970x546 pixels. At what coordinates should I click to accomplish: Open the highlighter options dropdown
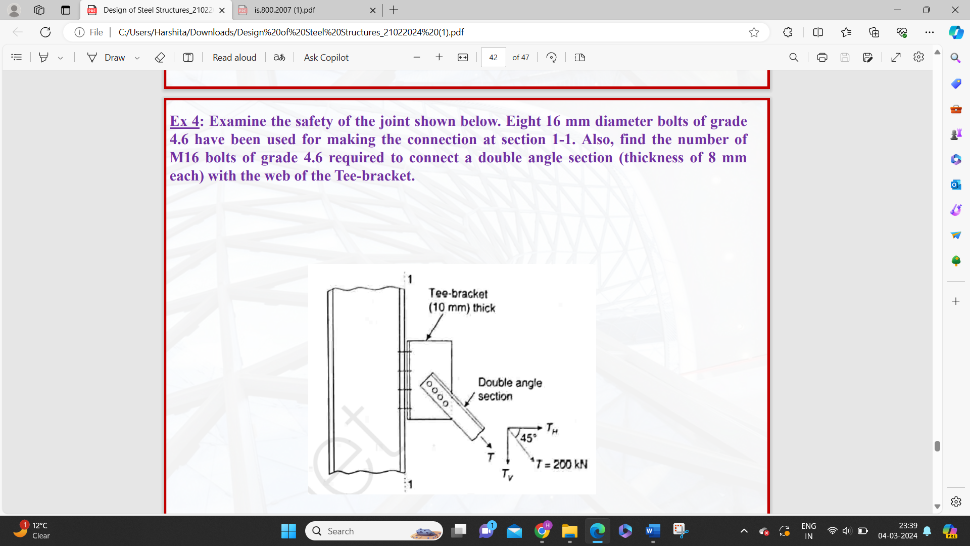[61, 58]
